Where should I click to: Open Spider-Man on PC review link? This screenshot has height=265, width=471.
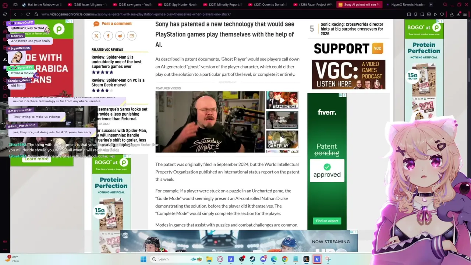pyautogui.click(x=118, y=82)
